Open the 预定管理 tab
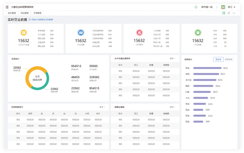 [x=24, y=13]
